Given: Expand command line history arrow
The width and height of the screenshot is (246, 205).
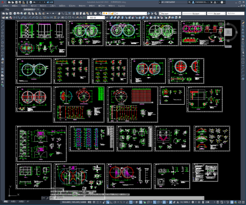Looking at the screenshot, I should coord(203,198).
